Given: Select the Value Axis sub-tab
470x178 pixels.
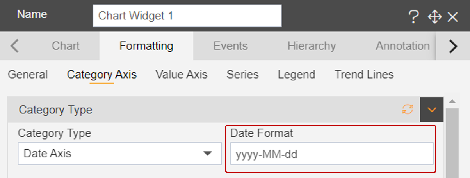Looking at the screenshot, I should 182,74.
